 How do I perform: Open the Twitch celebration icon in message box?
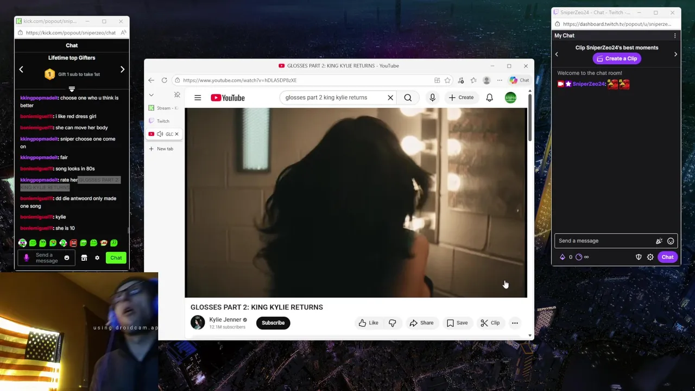[659, 241]
